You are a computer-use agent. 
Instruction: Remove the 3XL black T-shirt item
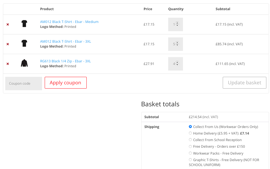point(8,44)
